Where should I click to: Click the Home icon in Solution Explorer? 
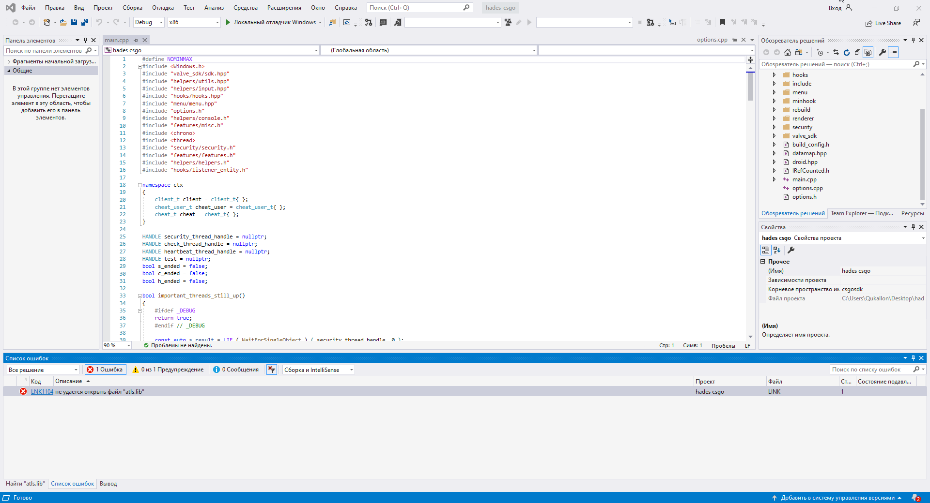(x=788, y=52)
